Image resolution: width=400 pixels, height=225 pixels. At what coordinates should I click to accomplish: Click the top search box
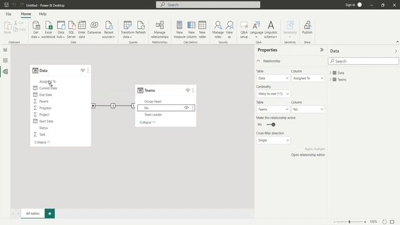point(208,5)
